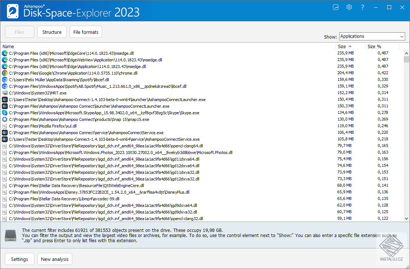Viewport: 410px width, 269px height.
Task: Sort by the Name column header
Action: coord(168,46)
